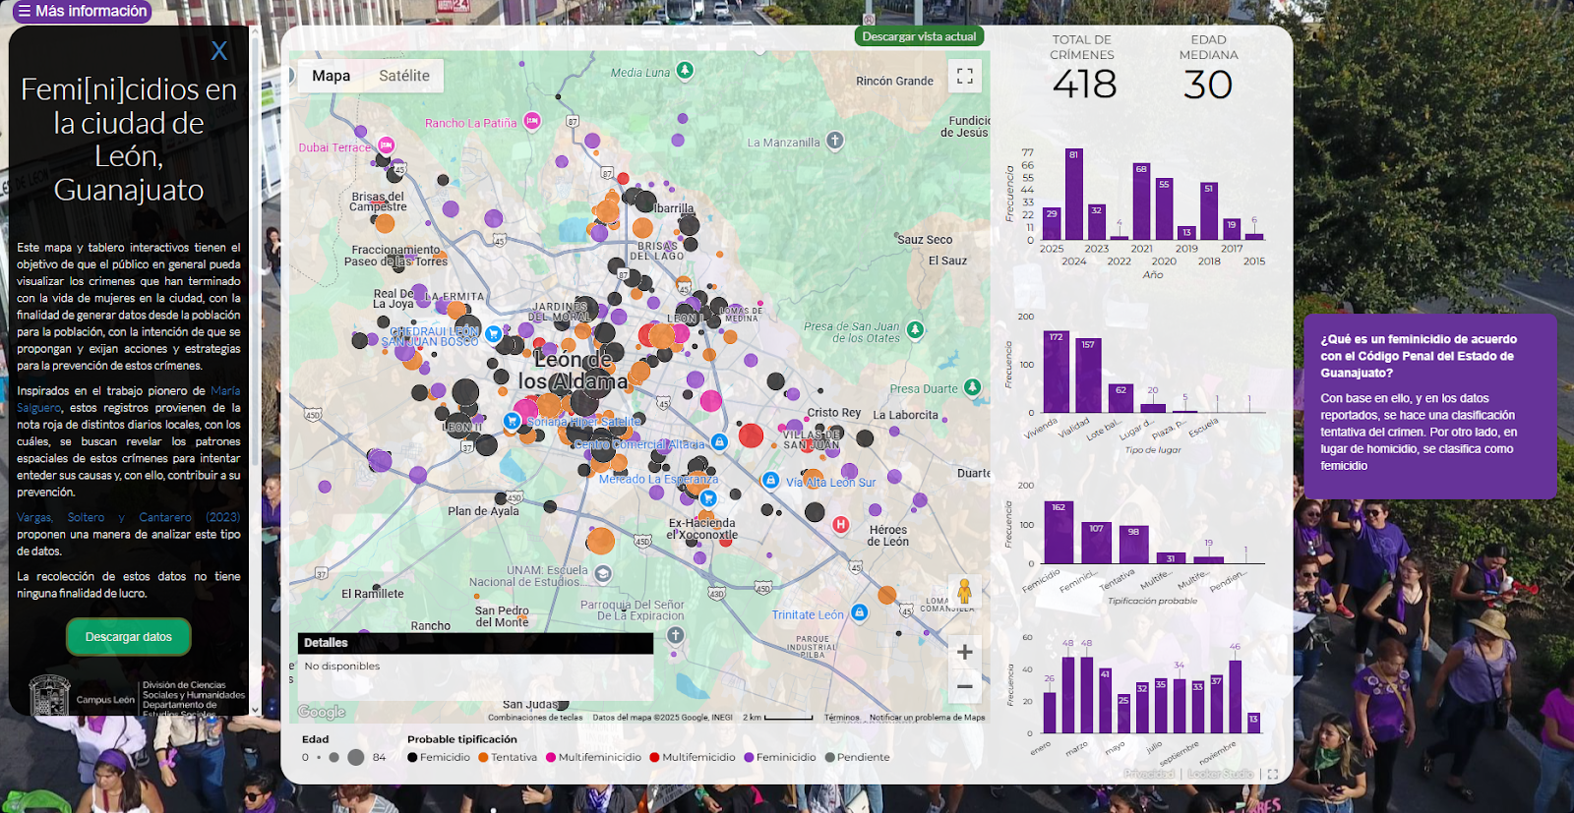Click the La Manzanilla gray marker icon
The image size is (1574, 813).
tap(834, 140)
